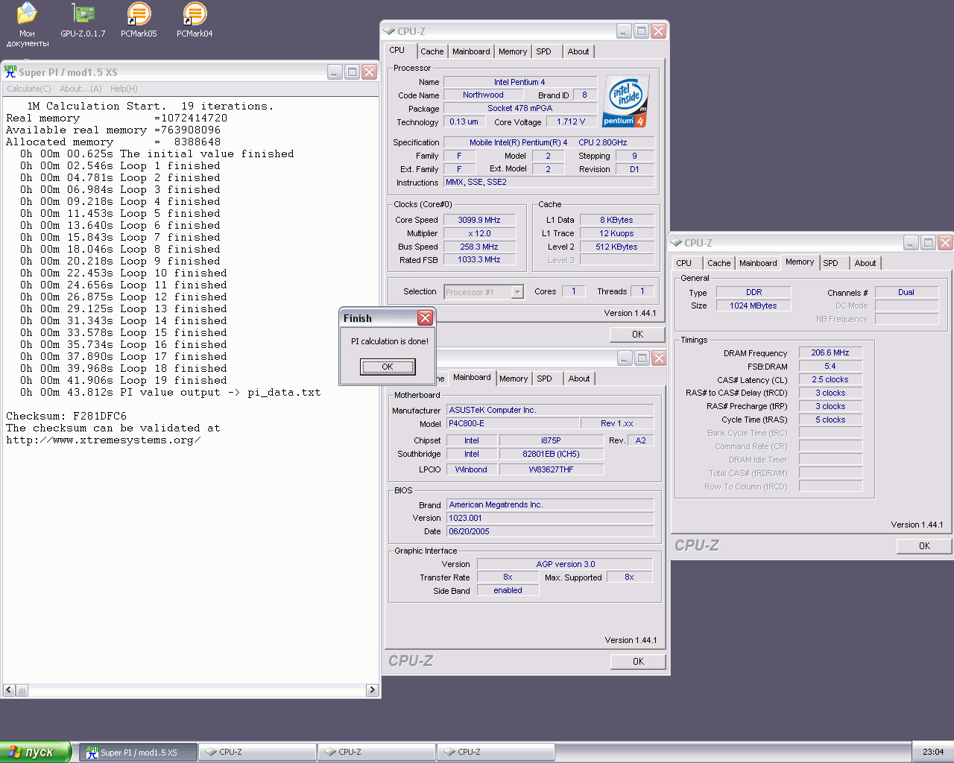Select Mainboard tab in the middle CPU-Z window
This screenshot has height=763, width=954.
click(472, 377)
